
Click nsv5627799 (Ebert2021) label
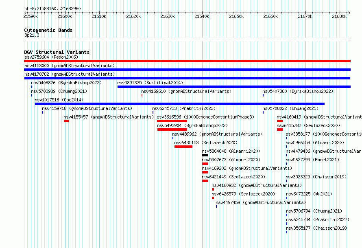click(312, 160)
